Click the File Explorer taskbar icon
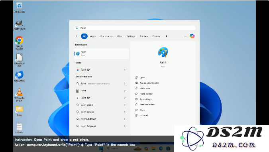 153,148
